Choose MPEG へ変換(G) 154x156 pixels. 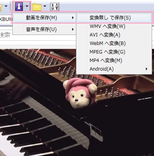click(x=114, y=52)
